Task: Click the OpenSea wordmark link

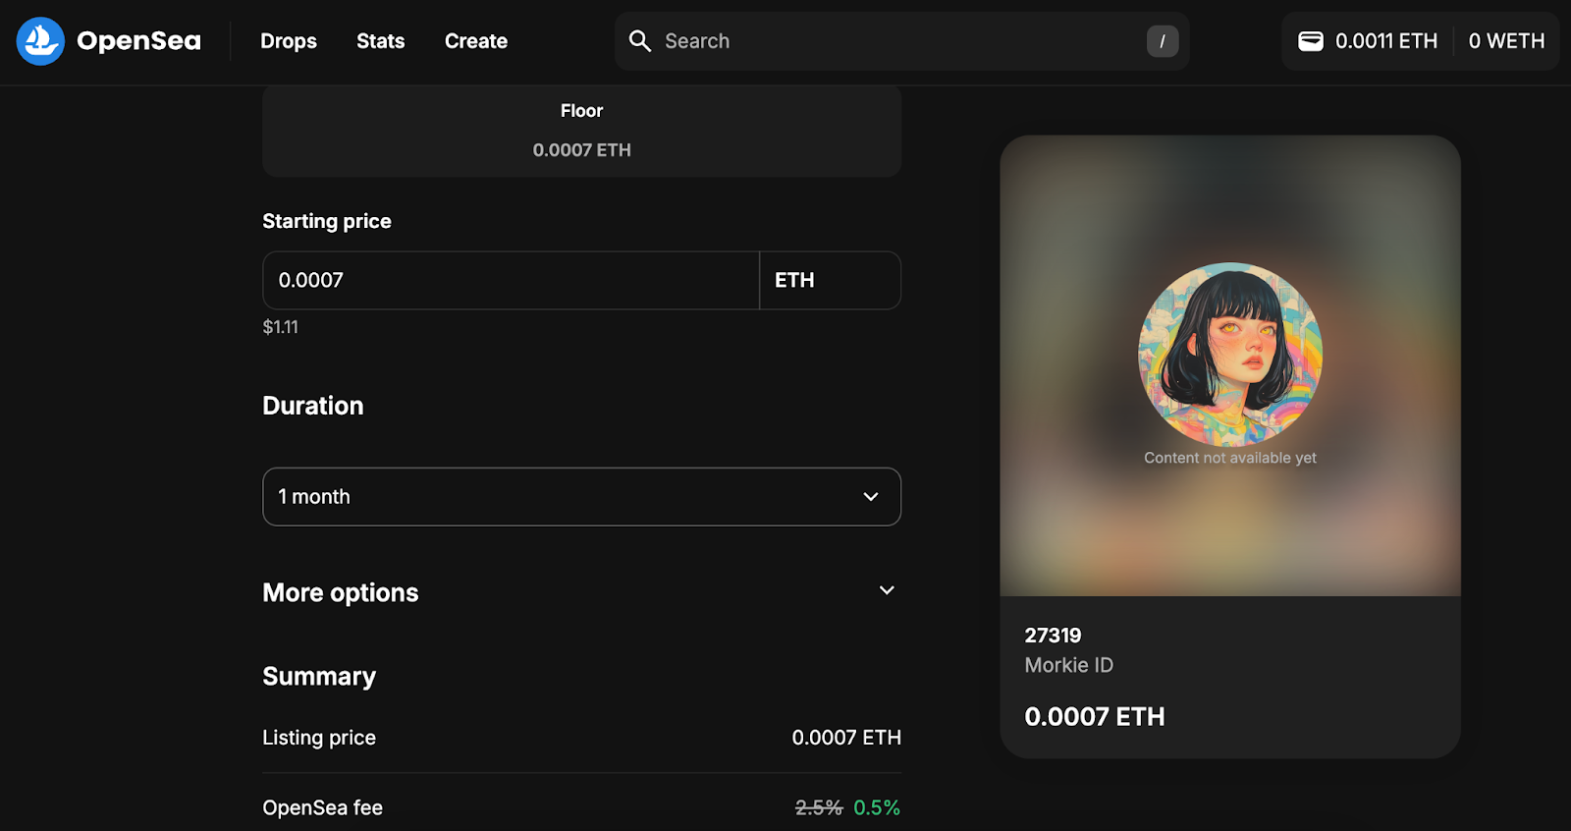Action: [x=138, y=41]
